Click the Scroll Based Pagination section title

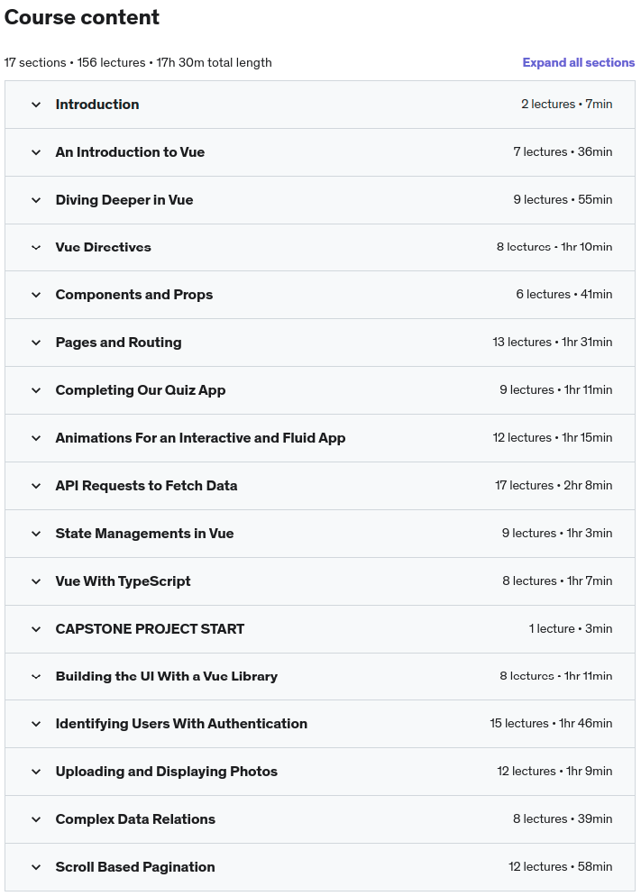coord(135,867)
